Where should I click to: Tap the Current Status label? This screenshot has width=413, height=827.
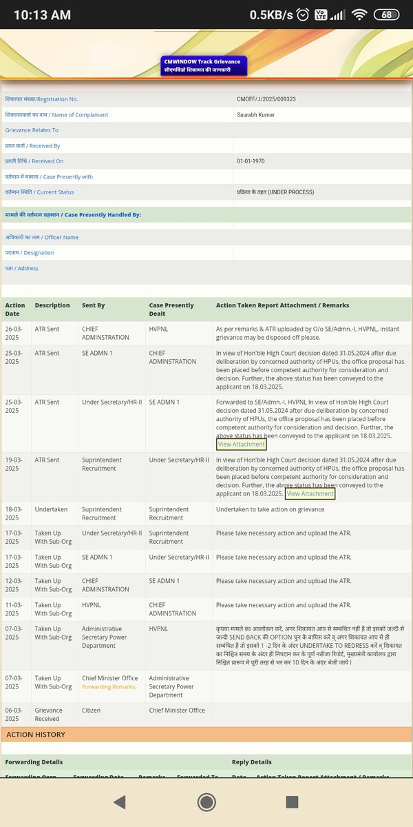[x=39, y=192]
